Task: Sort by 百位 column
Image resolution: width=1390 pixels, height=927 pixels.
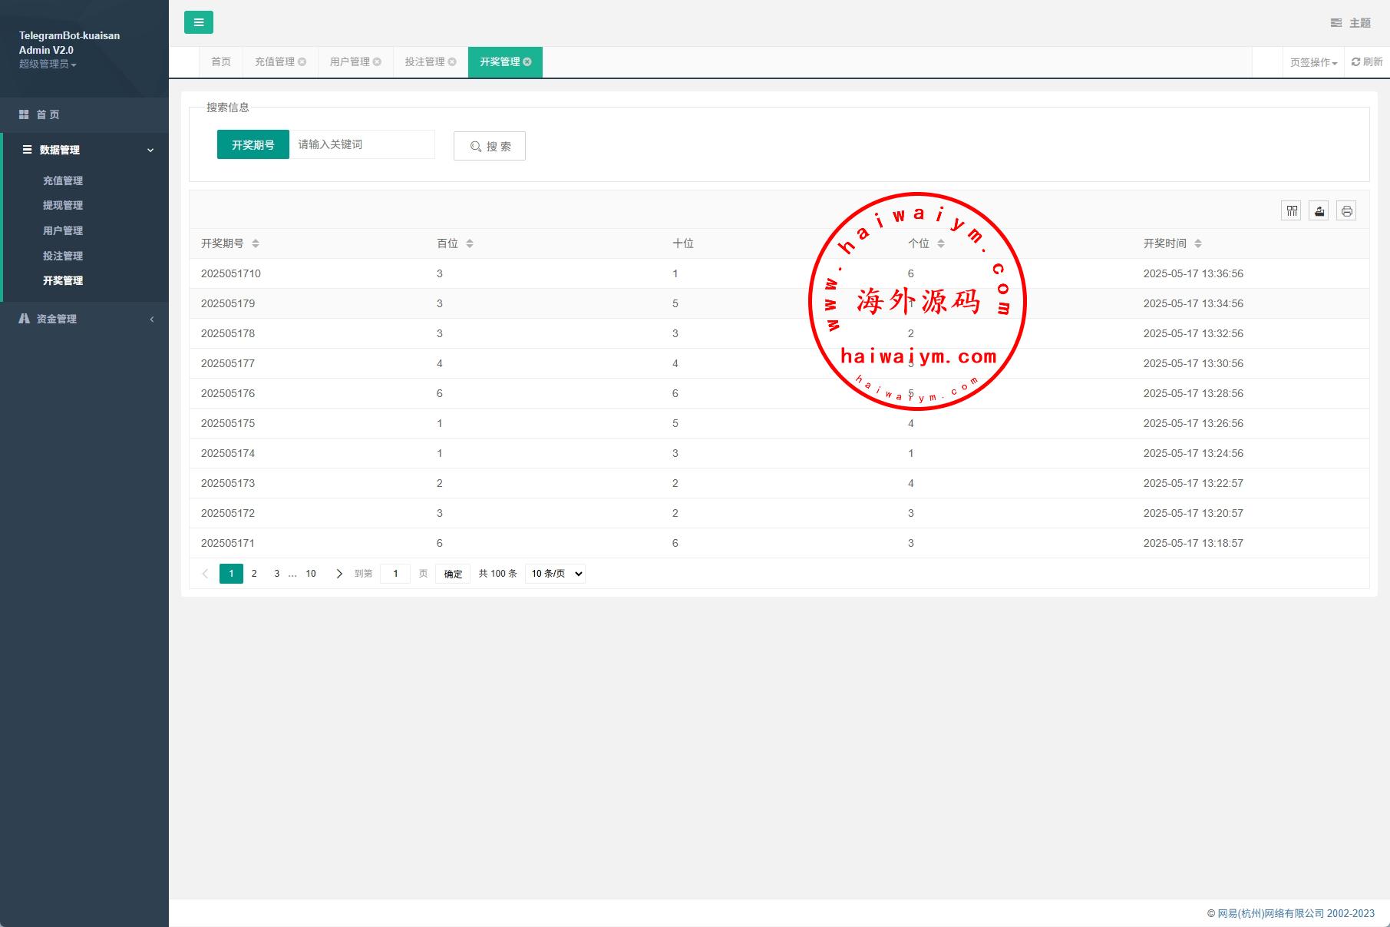Action: click(x=470, y=243)
